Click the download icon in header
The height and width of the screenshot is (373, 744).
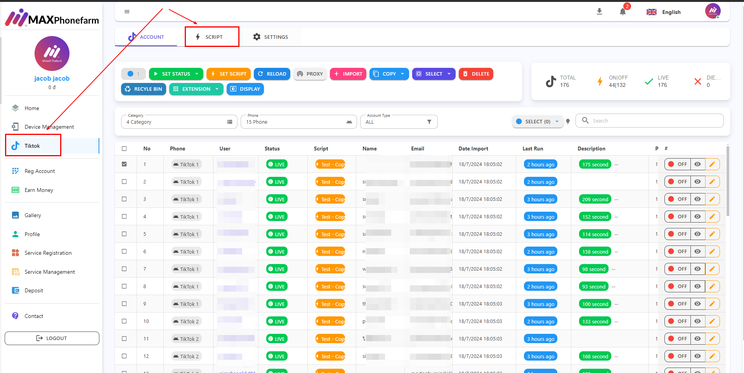[x=599, y=12]
